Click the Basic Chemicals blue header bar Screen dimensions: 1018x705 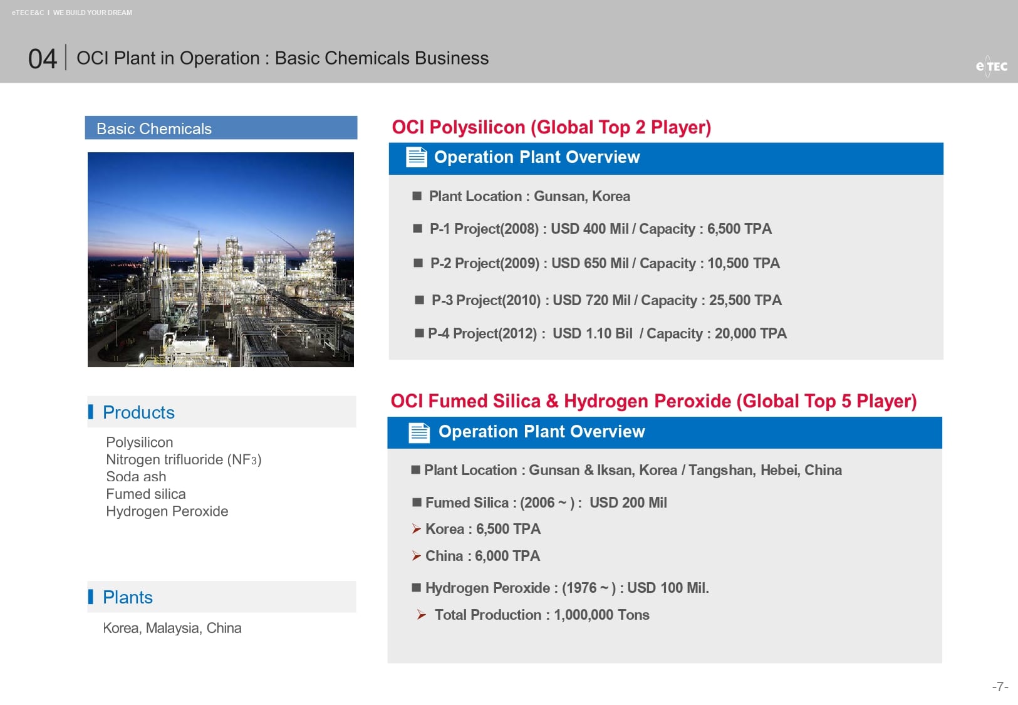pyautogui.click(x=221, y=128)
